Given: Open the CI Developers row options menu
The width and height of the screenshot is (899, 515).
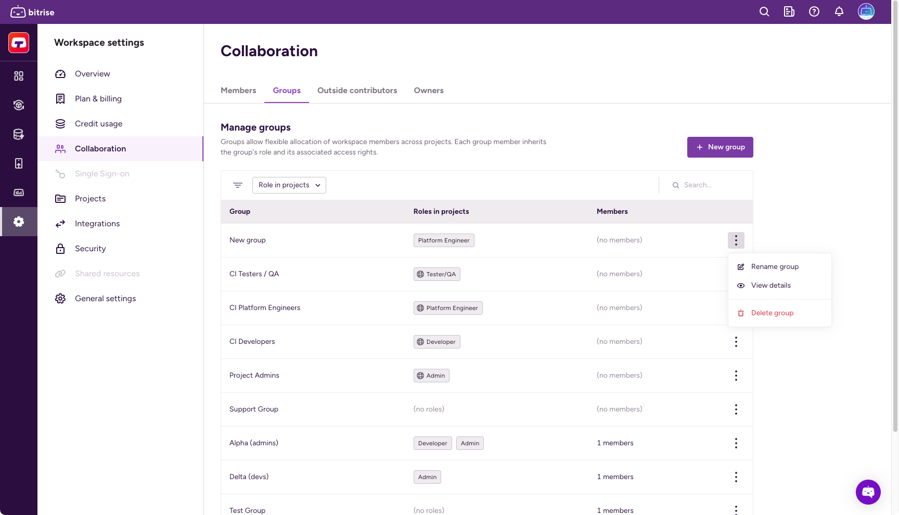Looking at the screenshot, I should [736, 342].
